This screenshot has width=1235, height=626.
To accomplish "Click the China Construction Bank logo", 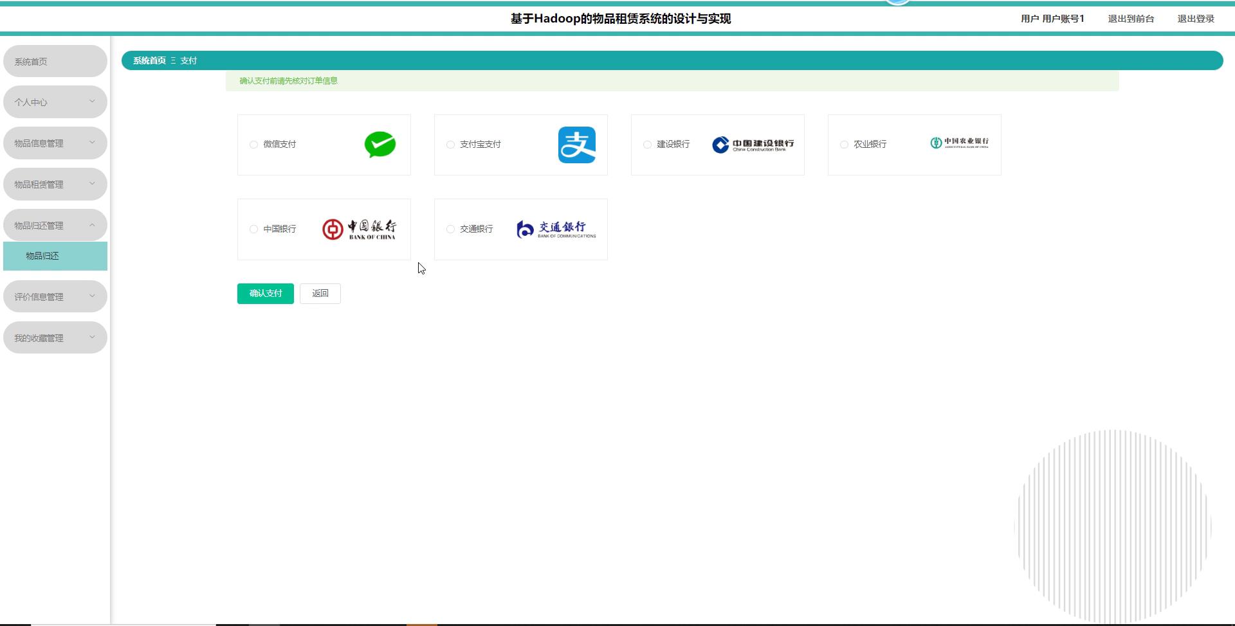I will pyautogui.click(x=753, y=145).
